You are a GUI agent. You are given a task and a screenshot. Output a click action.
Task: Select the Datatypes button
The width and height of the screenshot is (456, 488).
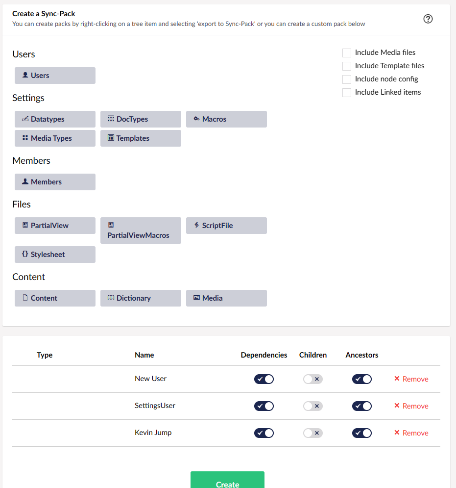pyautogui.click(x=55, y=119)
